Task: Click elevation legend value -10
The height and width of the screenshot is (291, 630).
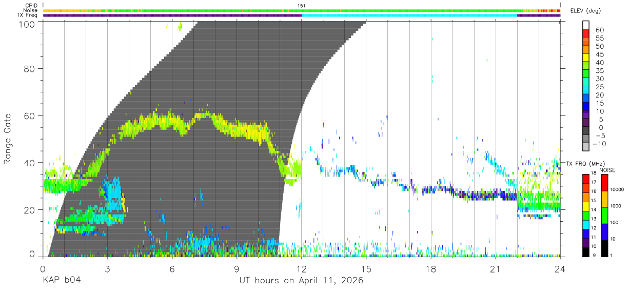Action: pos(598,144)
